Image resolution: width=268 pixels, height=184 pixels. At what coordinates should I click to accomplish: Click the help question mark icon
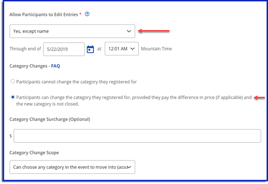(87, 14)
